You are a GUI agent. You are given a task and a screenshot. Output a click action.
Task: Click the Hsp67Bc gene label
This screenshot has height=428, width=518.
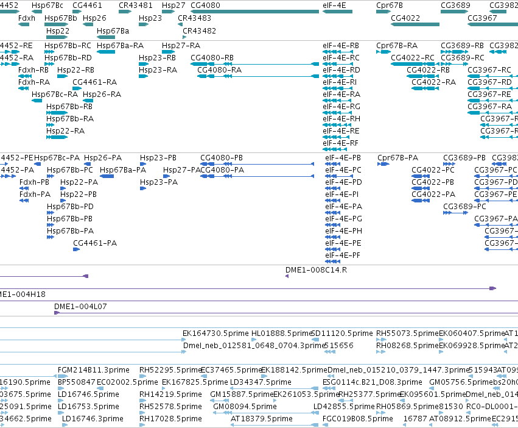(x=47, y=5)
